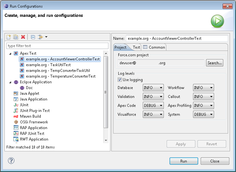Image resolution: width=236 pixels, height=172 pixels.
Task: Click the Revert button
Action: pos(212,144)
